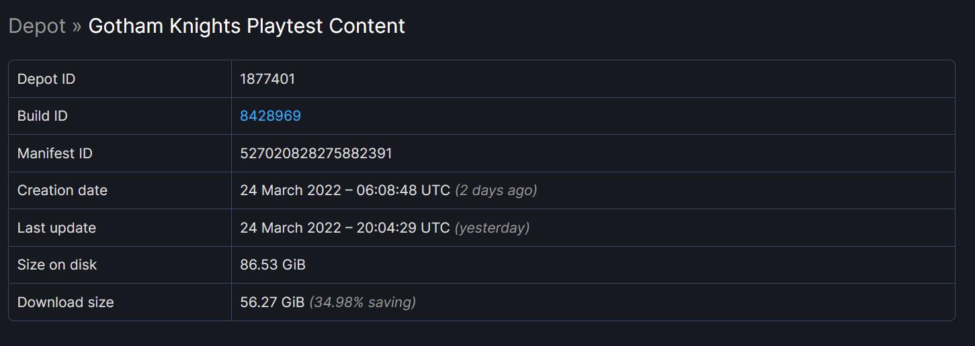Click the 06:08:48 UTC creation timestamp
This screenshot has width=975, height=346.
pyautogui.click(x=403, y=190)
